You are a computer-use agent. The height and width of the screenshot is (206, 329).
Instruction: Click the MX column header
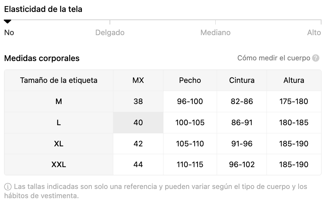(x=138, y=80)
